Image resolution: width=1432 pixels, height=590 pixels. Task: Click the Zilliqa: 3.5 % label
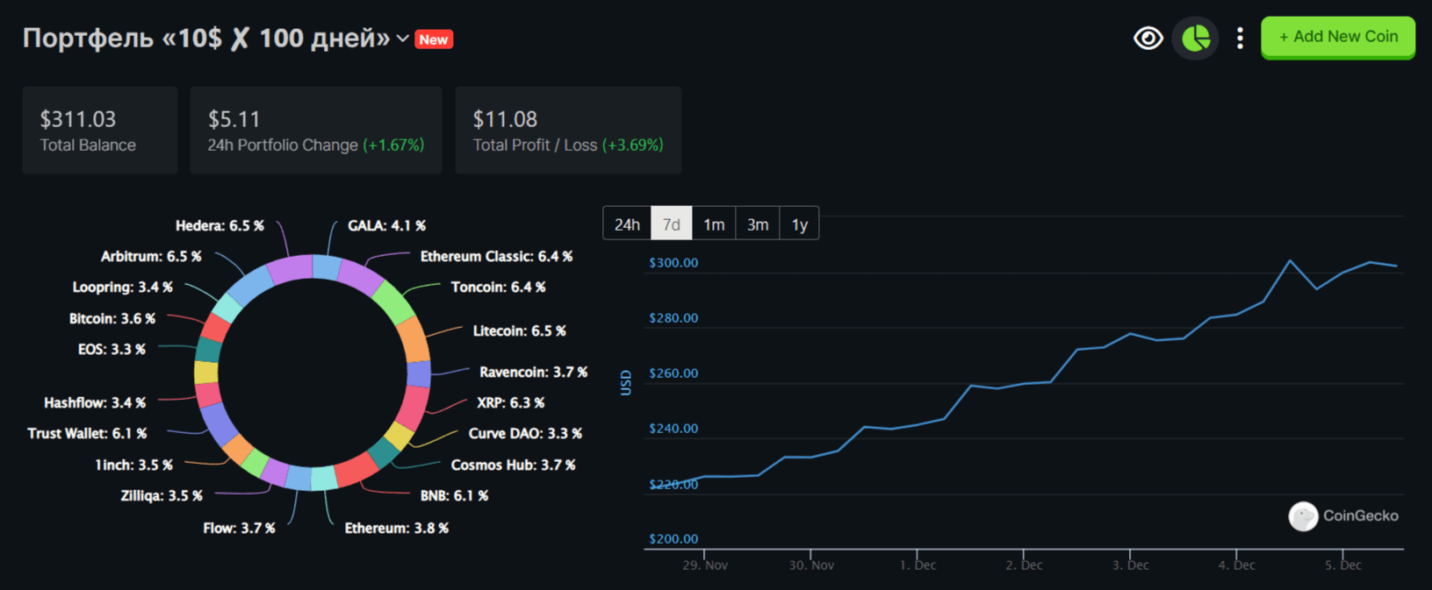pyautogui.click(x=162, y=495)
